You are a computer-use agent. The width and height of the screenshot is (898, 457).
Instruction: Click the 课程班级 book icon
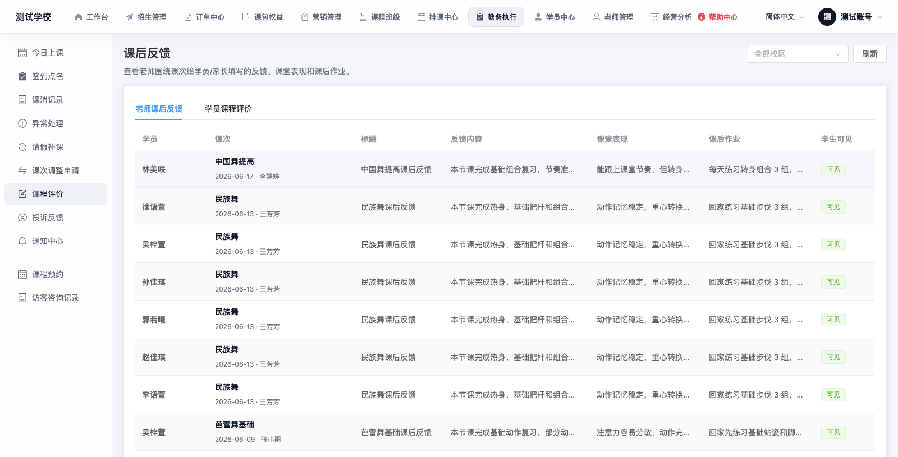tap(363, 17)
